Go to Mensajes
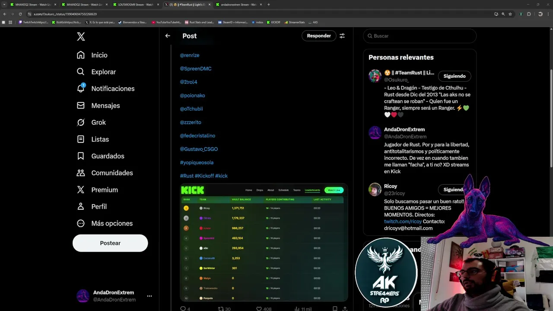 tap(98, 105)
